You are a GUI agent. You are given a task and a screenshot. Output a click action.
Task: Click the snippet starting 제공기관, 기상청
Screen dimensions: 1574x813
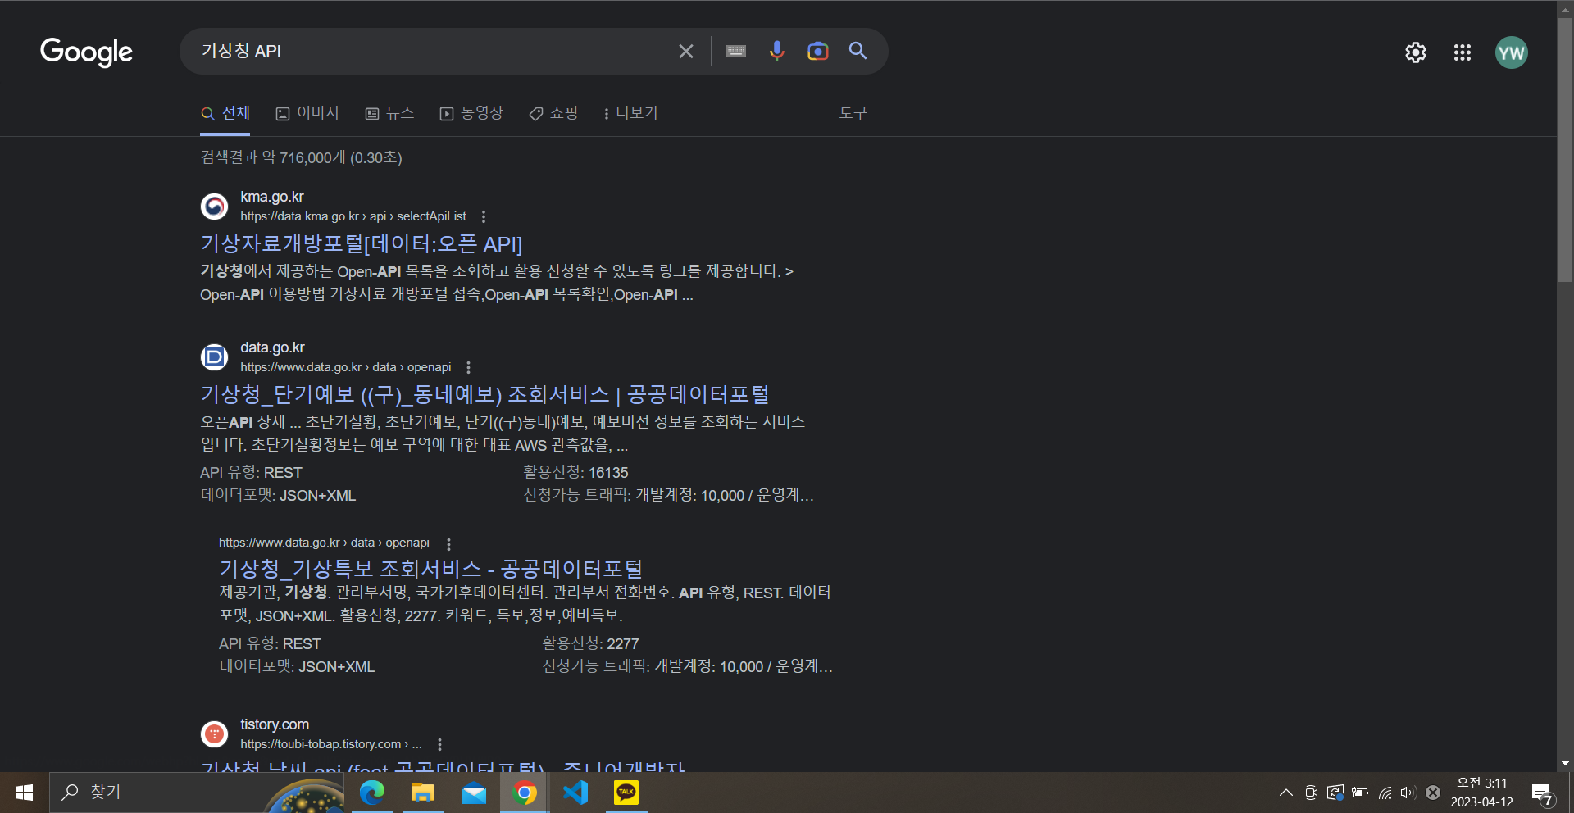tap(525, 604)
